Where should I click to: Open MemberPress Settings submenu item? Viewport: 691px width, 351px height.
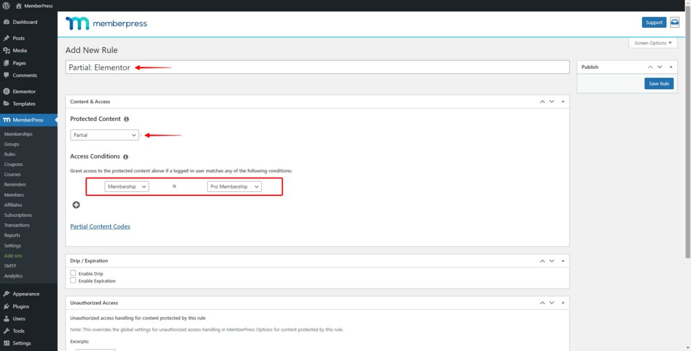coord(13,246)
